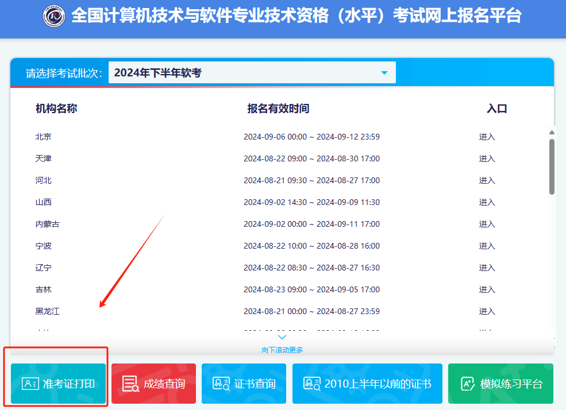This screenshot has height=410, width=566.
Task: Click the list's vertical scrollbar thumb
Action: click(x=552, y=167)
